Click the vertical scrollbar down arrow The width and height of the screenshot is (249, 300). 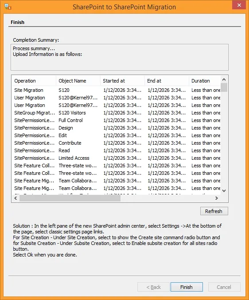click(x=224, y=190)
